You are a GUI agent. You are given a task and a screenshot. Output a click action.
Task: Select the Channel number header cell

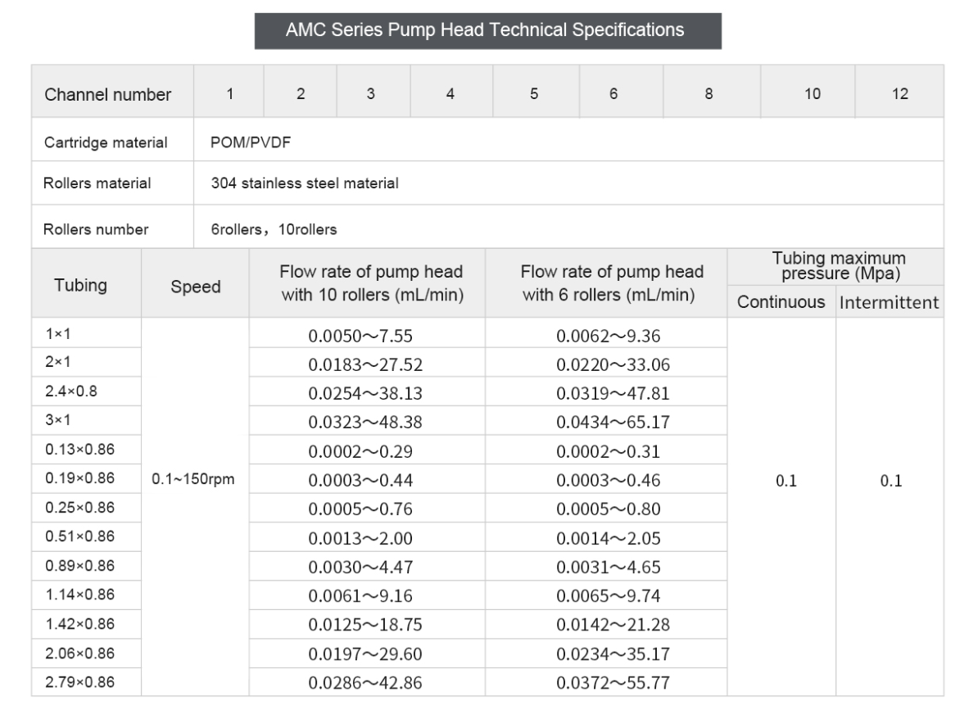pyautogui.click(x=112, y=92)
